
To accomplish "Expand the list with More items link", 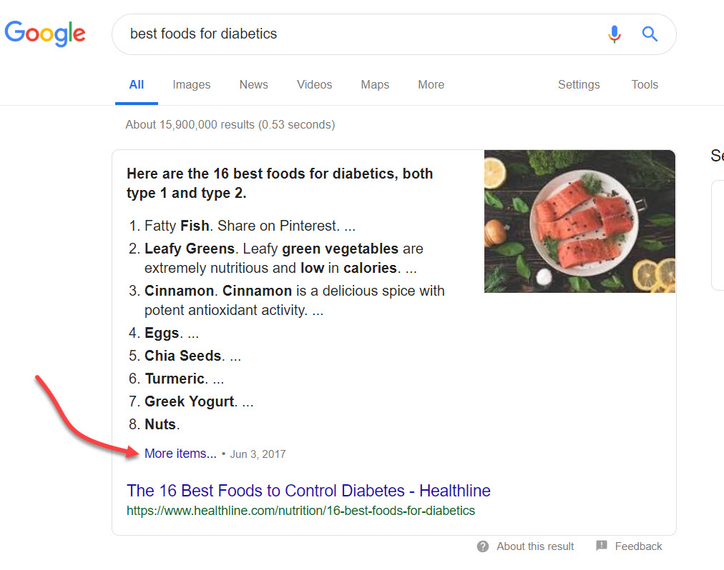I will coord(180,454).
